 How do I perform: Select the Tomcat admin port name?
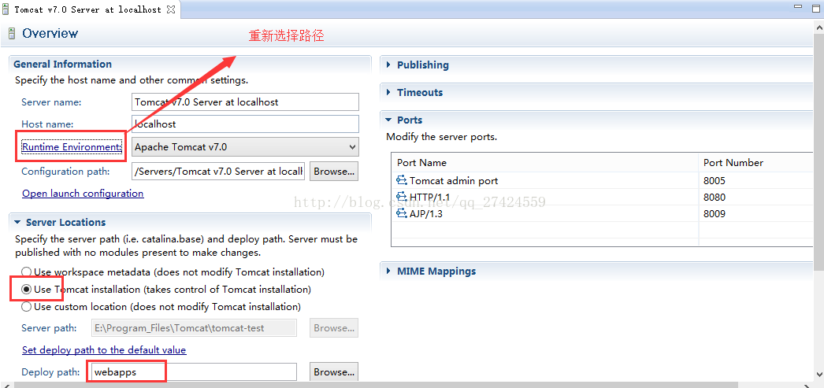(x=454, y=180)
